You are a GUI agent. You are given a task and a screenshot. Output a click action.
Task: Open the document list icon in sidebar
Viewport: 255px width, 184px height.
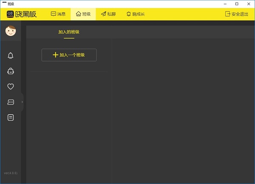coord(11,118)
